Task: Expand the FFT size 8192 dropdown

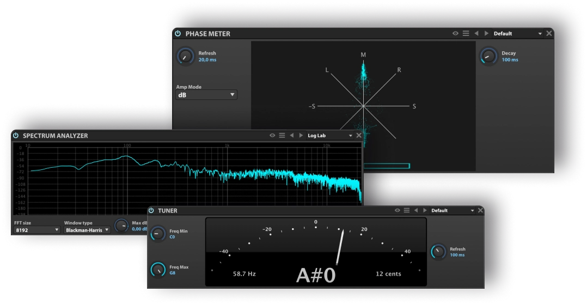Action: pyautogui.click(x=37, y=230)
